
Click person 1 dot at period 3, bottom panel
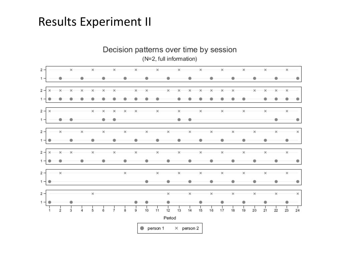pos(71,202)
